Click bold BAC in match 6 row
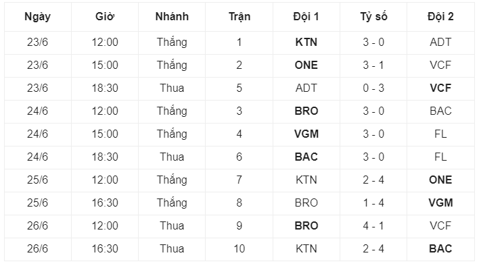This screenshot has height=268, width=481. coord(306,157)
